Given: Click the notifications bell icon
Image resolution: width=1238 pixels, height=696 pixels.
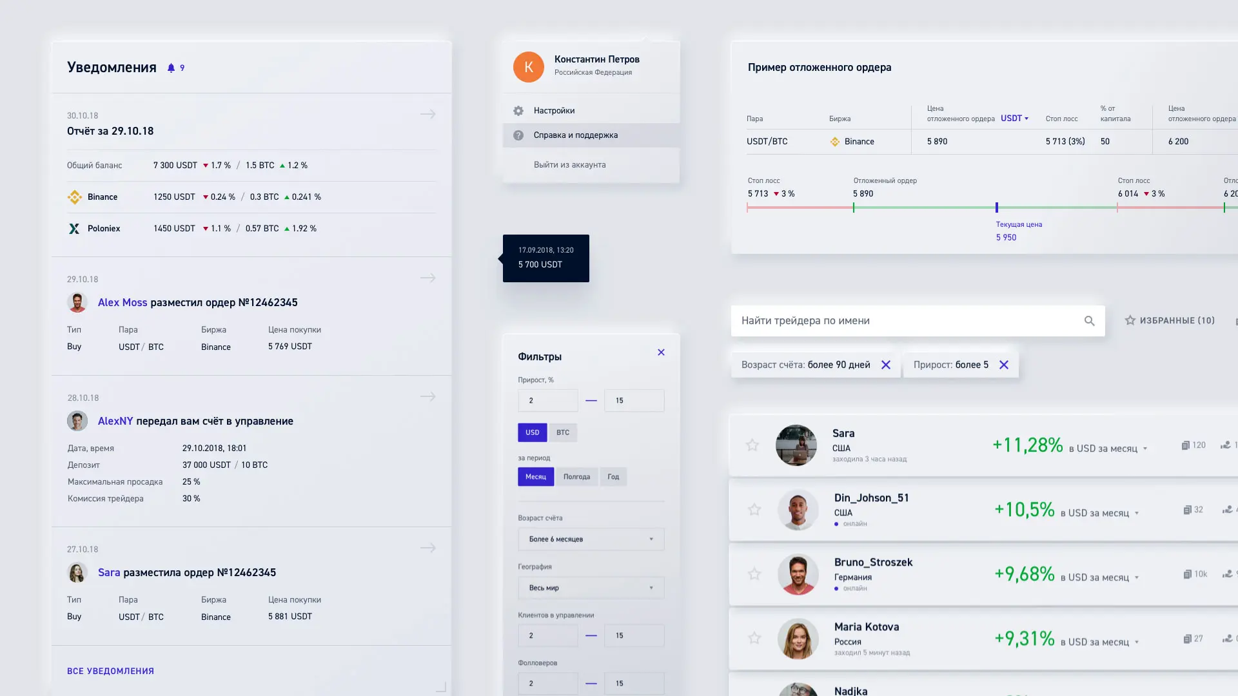Looking at the screenshot, I should tap(171, 68).
